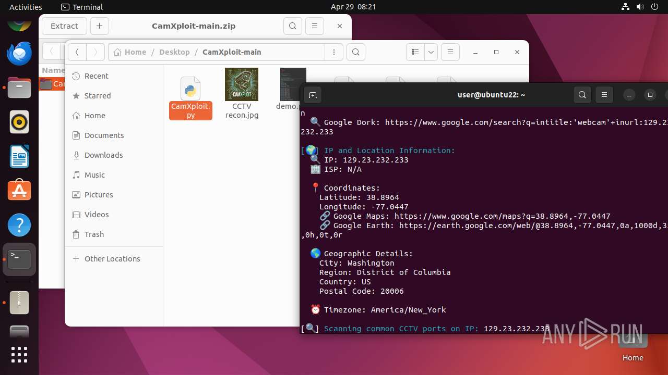Viewport: 668px width, 375px height.
Task: Expand the view options dropdown in the Files window
Action: point(431,52)
